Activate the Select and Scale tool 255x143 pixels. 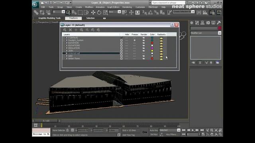[105, 12]
